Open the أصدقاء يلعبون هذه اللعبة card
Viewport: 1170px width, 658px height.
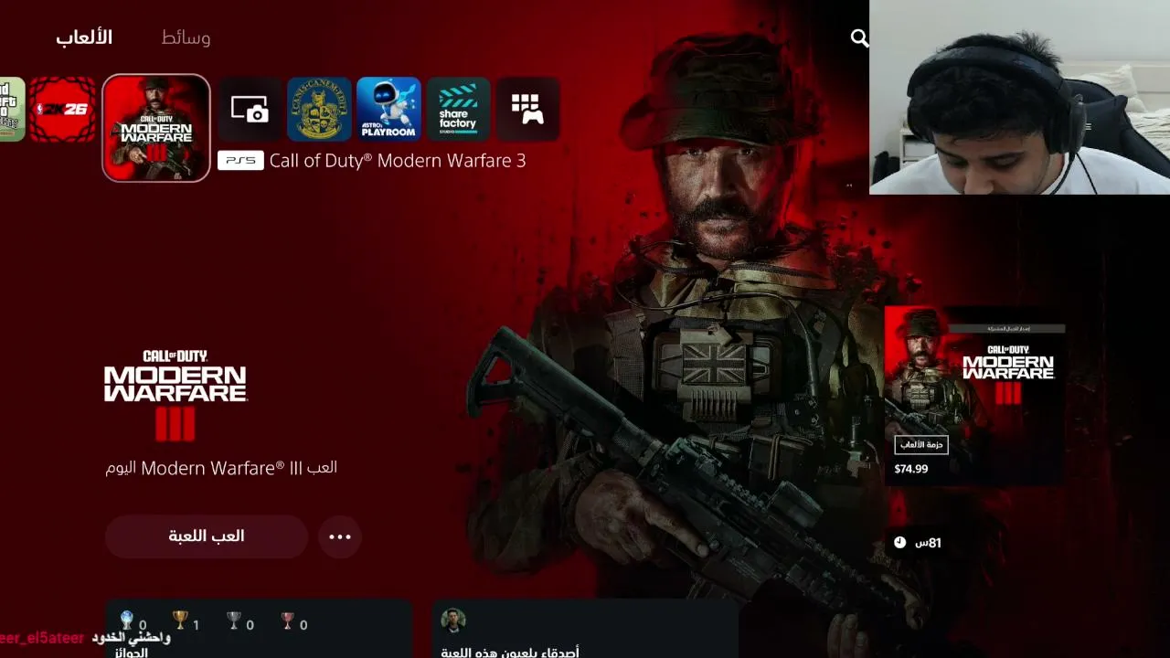point(585,629)
